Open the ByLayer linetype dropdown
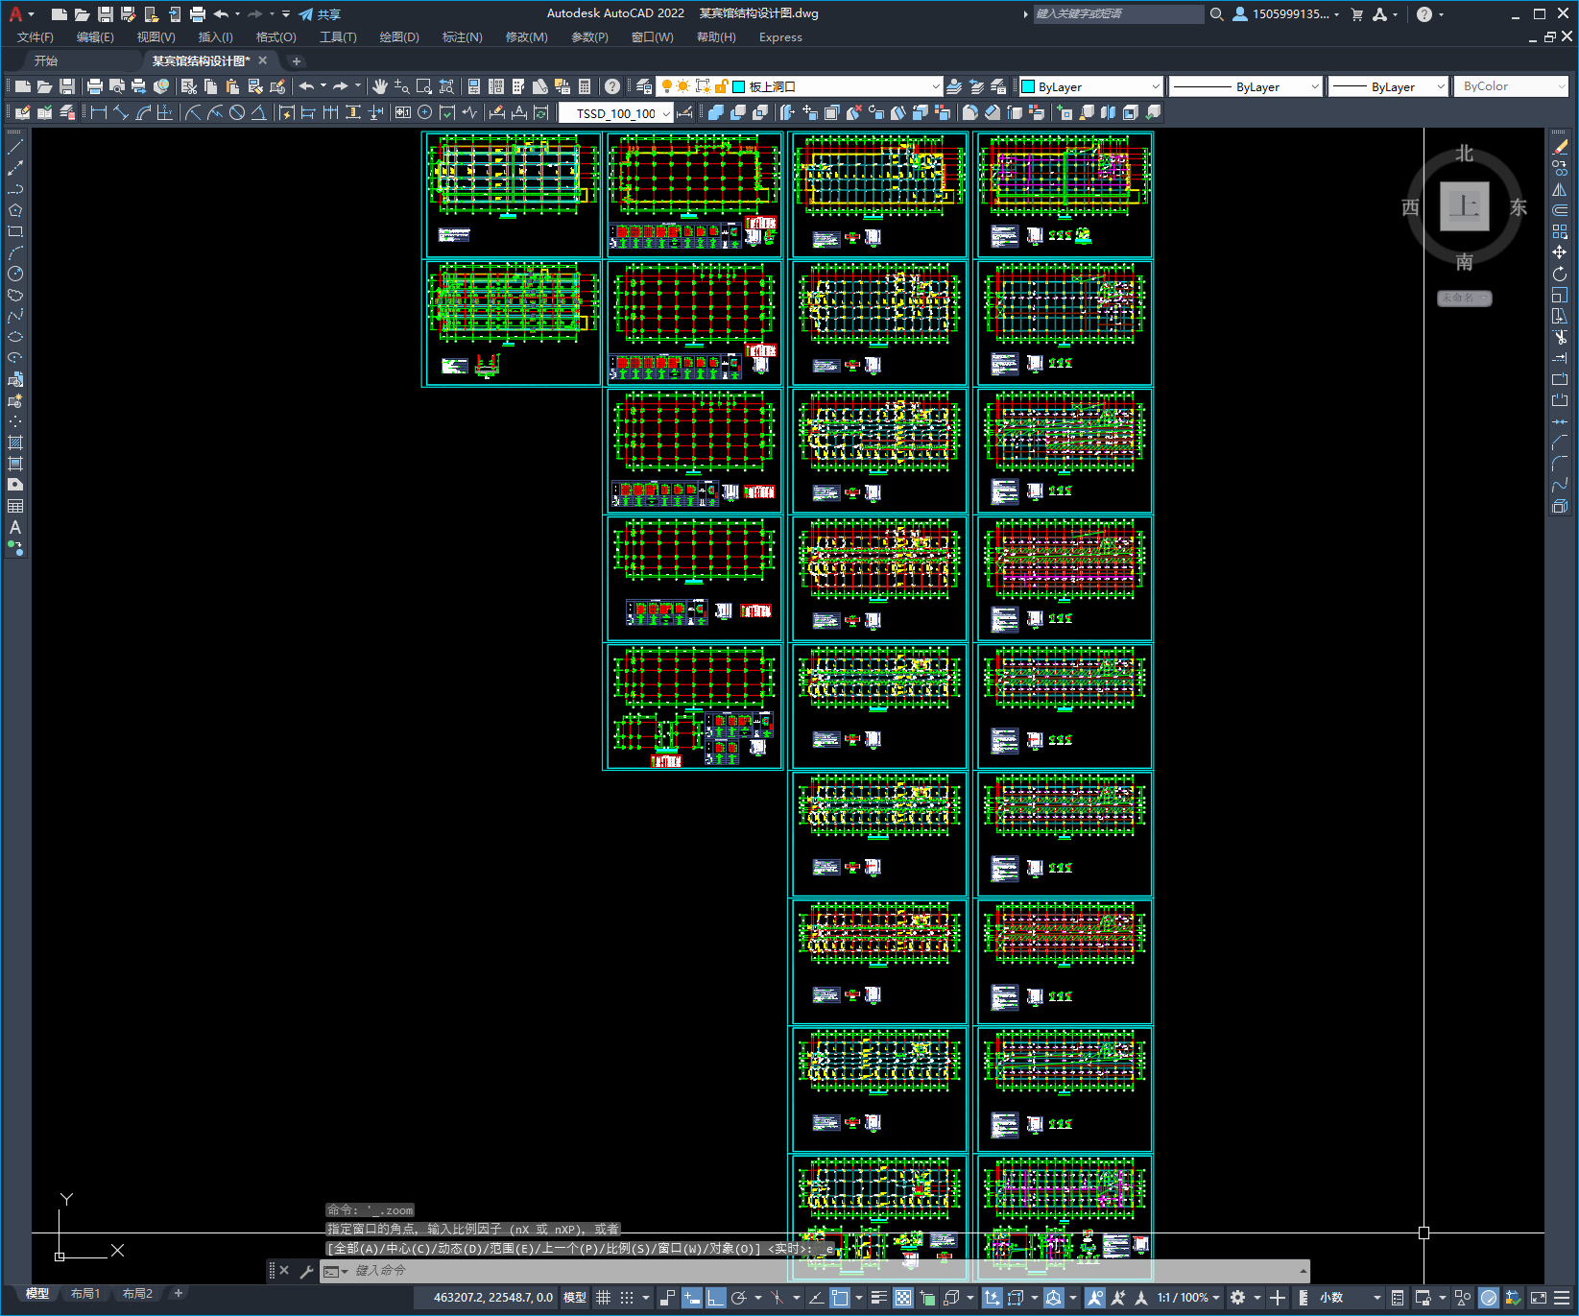 click(x=1246, y=86)
